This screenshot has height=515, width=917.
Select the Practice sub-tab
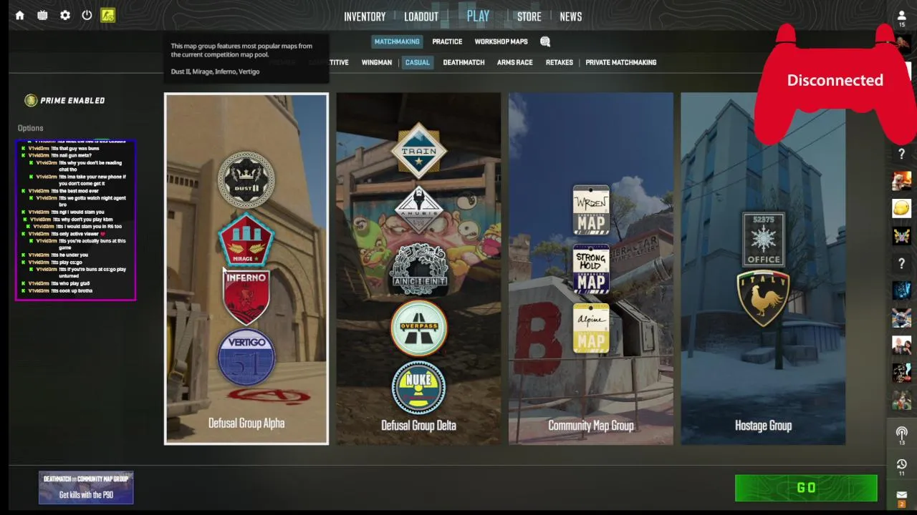coord(447,41)
